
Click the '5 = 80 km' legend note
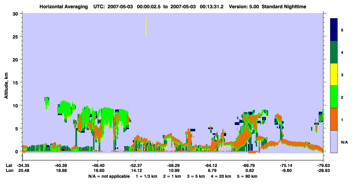247,176
